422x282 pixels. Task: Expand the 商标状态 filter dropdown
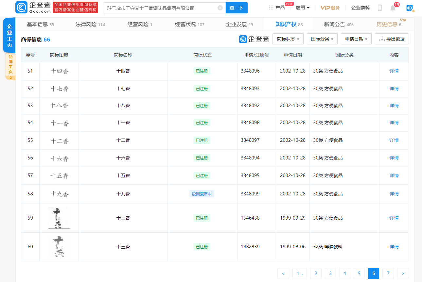(x=288, y=39)
